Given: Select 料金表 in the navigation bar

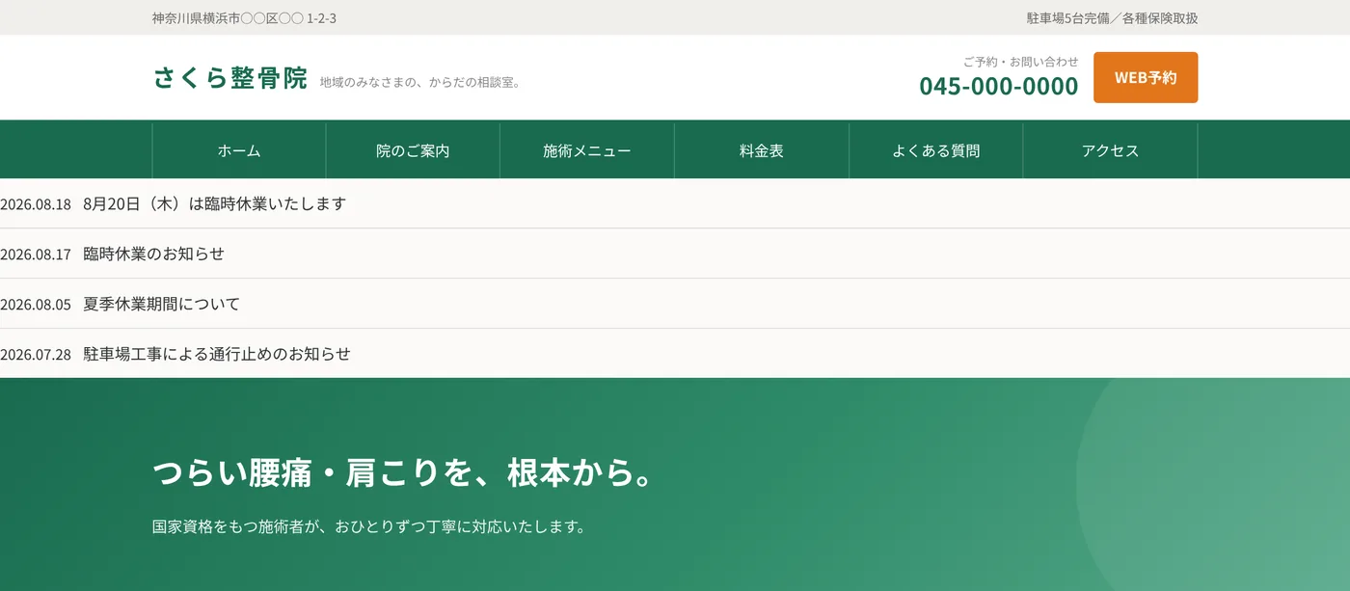Looking at the screenshot, I should pos(762,150).
